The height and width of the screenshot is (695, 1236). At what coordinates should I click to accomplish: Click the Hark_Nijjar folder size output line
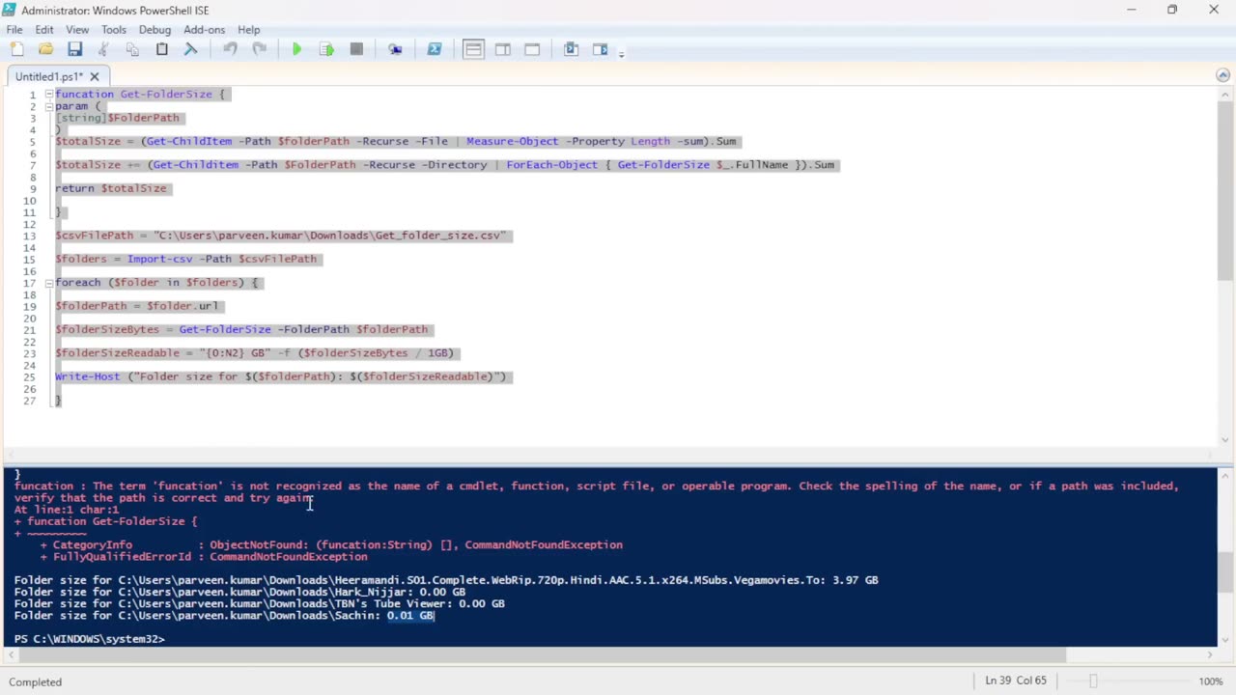point(239,592)
